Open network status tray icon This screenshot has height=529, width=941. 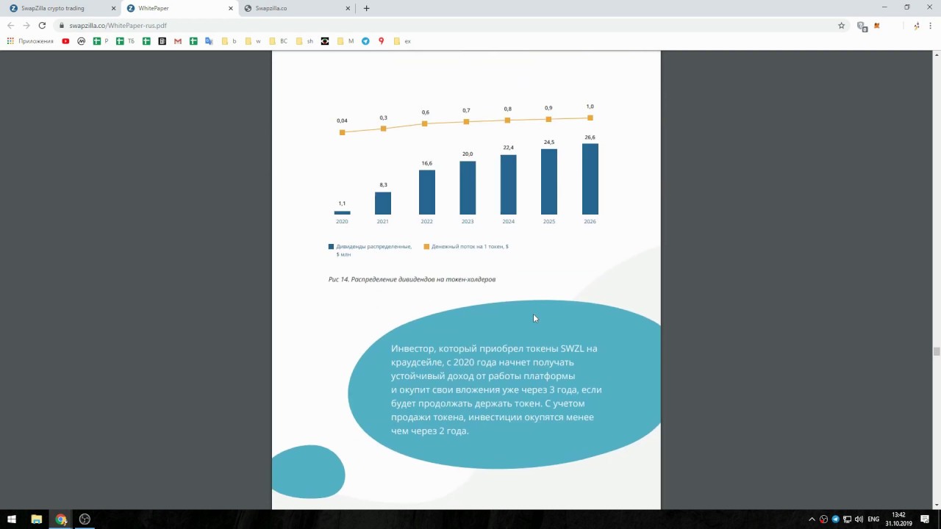847,519
